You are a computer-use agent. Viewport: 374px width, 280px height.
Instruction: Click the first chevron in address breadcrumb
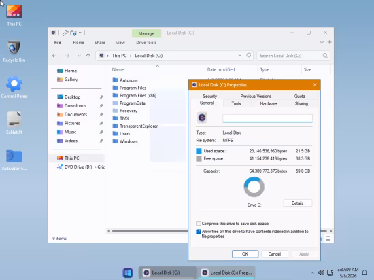[x=107, y=56]
